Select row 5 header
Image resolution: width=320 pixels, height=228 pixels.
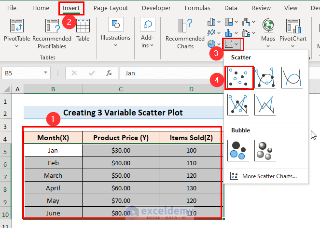(5, 152)
